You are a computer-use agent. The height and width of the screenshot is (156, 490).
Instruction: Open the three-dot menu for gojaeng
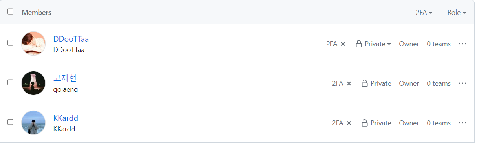coord(462,83)
